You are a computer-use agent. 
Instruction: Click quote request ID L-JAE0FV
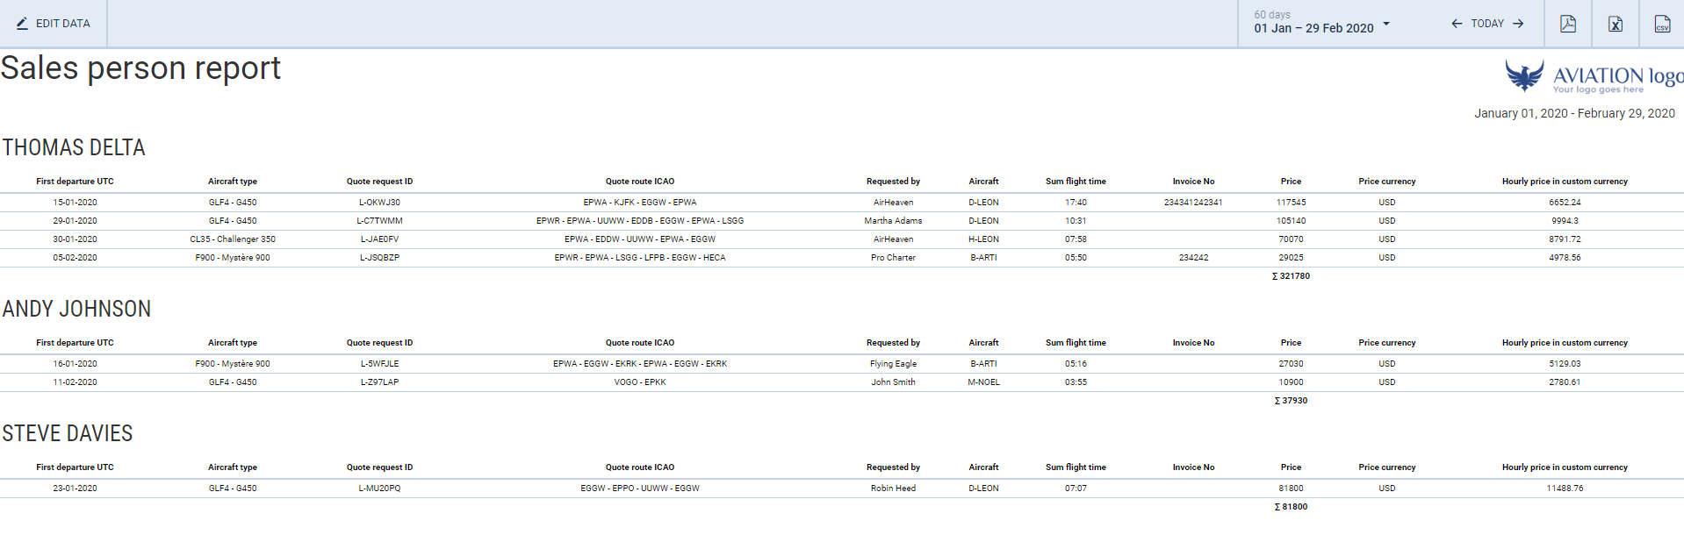click(x=379, y=239)
